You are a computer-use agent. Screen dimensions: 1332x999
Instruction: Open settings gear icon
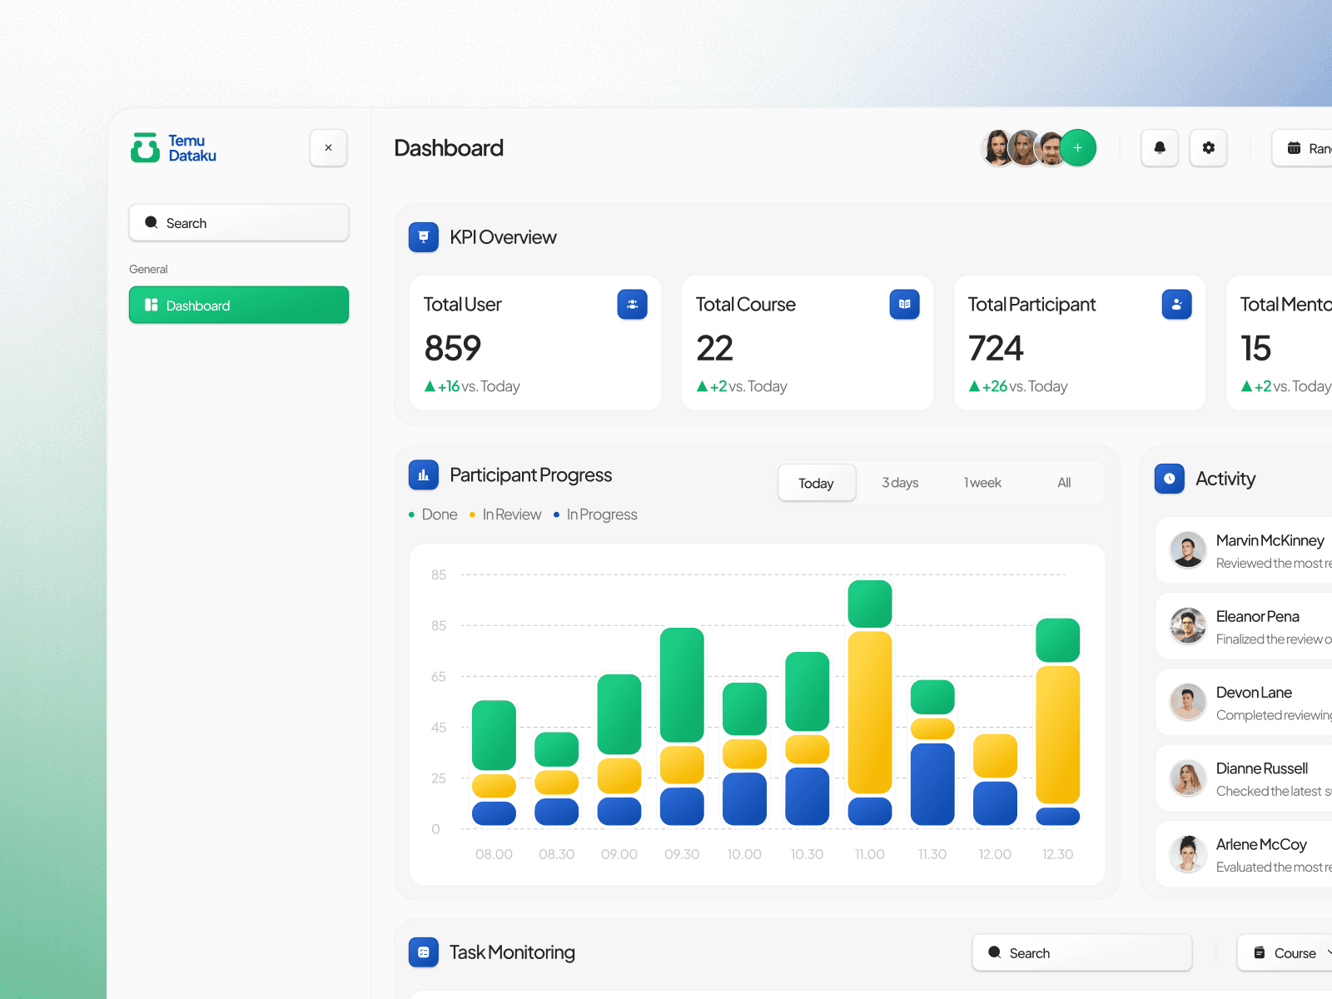click(x=1209, y=148)
